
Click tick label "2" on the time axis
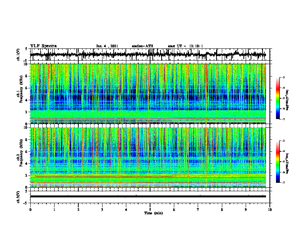click(78, 210)
